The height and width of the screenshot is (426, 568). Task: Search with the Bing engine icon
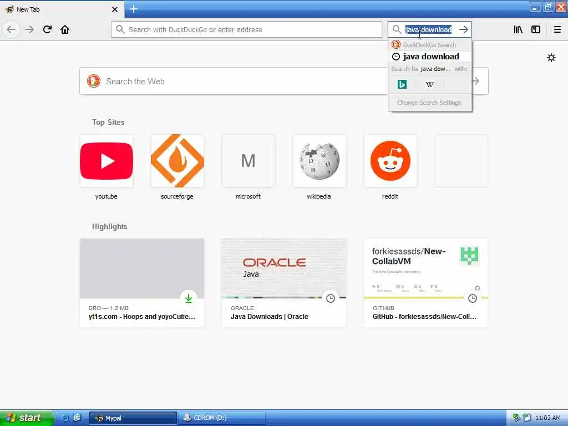tap(402, 84)
